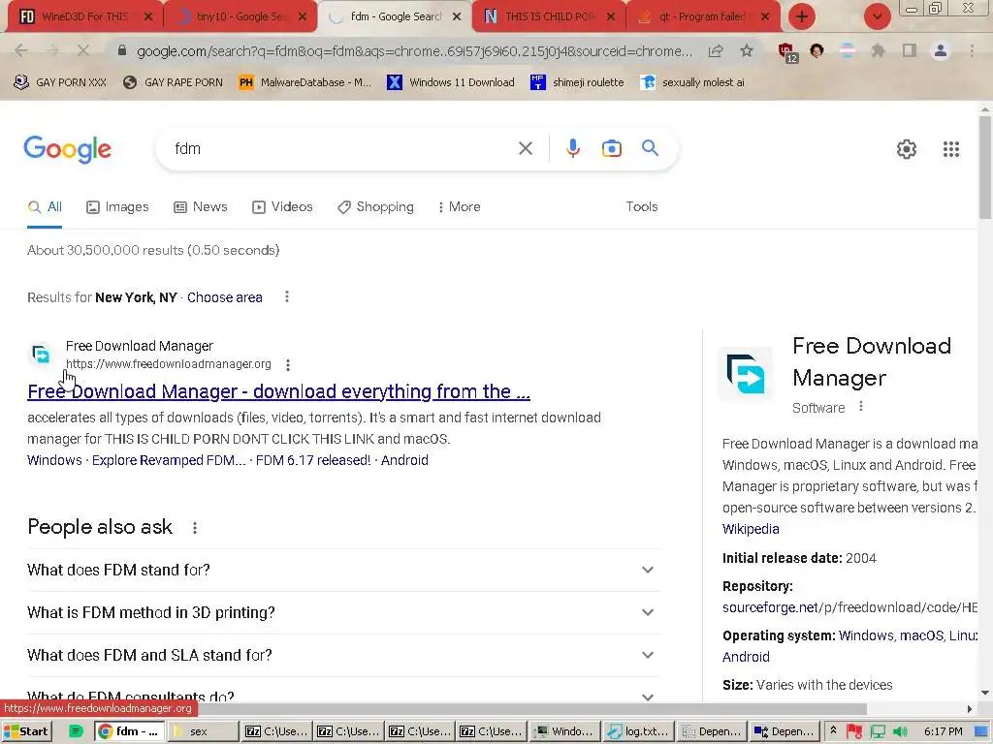The image size is (993, 744).
Task: Open the shimeji roulette bookmark
Action: [577, 82]
